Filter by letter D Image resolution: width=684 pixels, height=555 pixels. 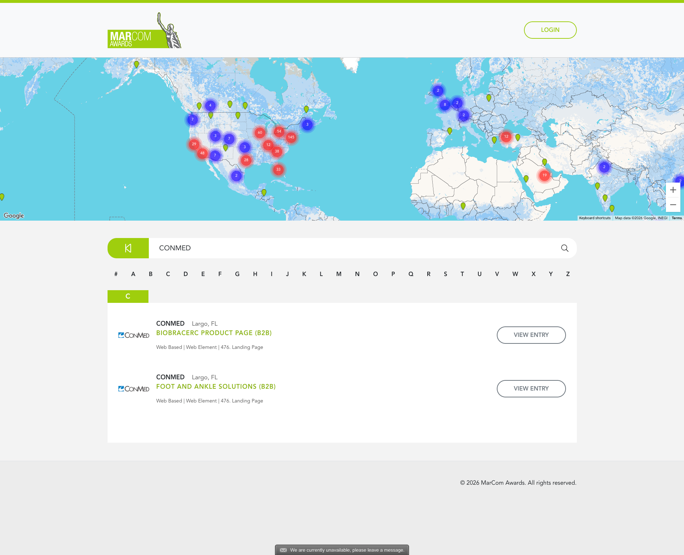click(x=186, y=274)
